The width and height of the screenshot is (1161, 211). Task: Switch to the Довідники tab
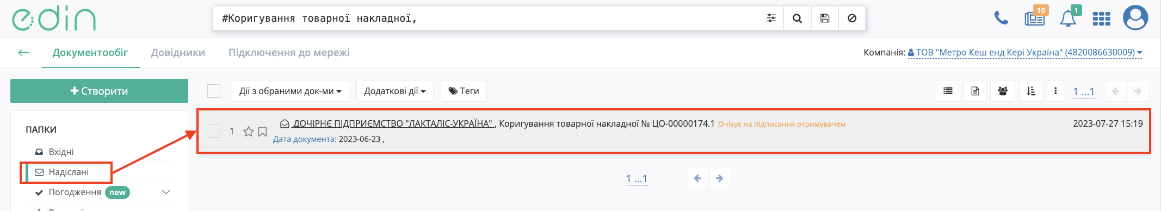pos(178,53)
